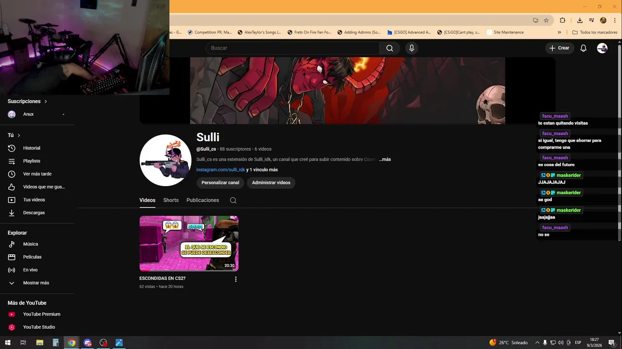The height and width of the screenshot is (349, 622).
Task: Open Competition PR bookmark
Action: pyautogui.click(x=209, y=32)
